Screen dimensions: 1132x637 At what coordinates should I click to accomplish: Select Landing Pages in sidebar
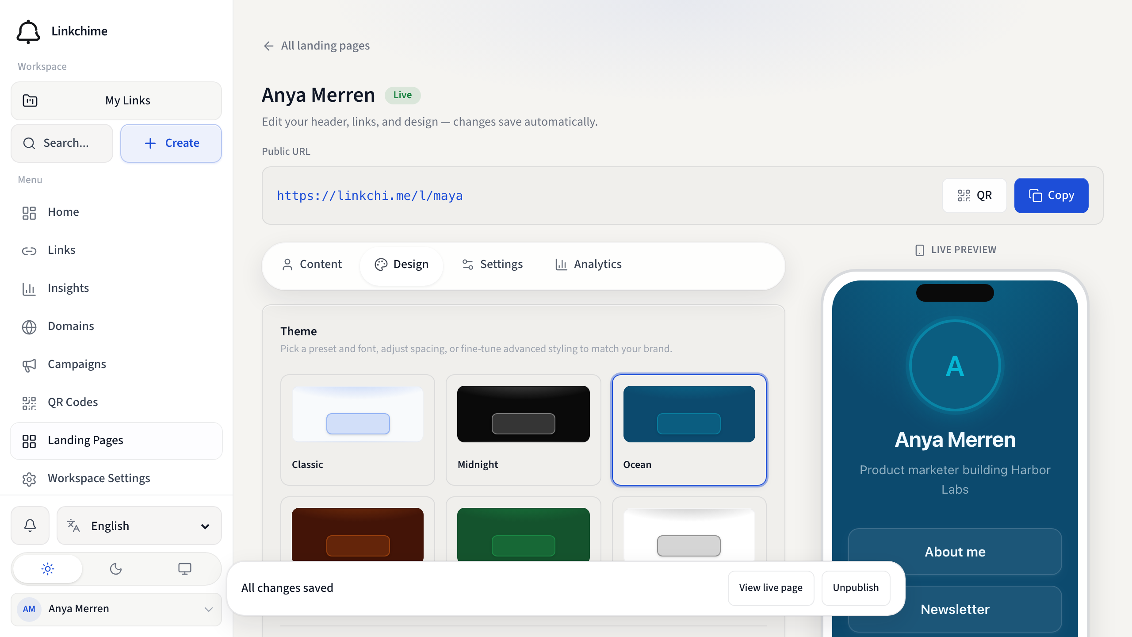click(x=116, y=441)
